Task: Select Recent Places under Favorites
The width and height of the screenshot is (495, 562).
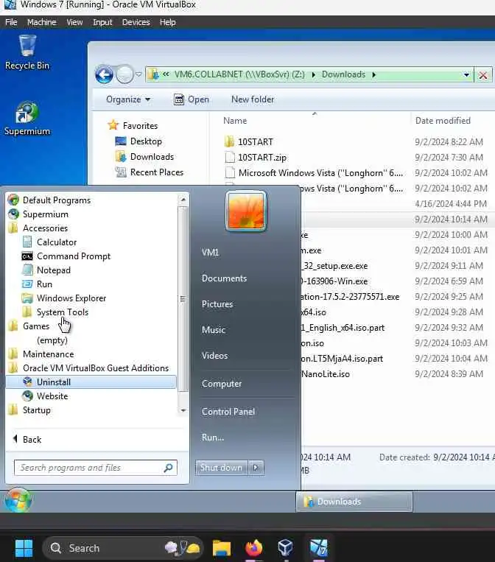Action: point(149,172)
